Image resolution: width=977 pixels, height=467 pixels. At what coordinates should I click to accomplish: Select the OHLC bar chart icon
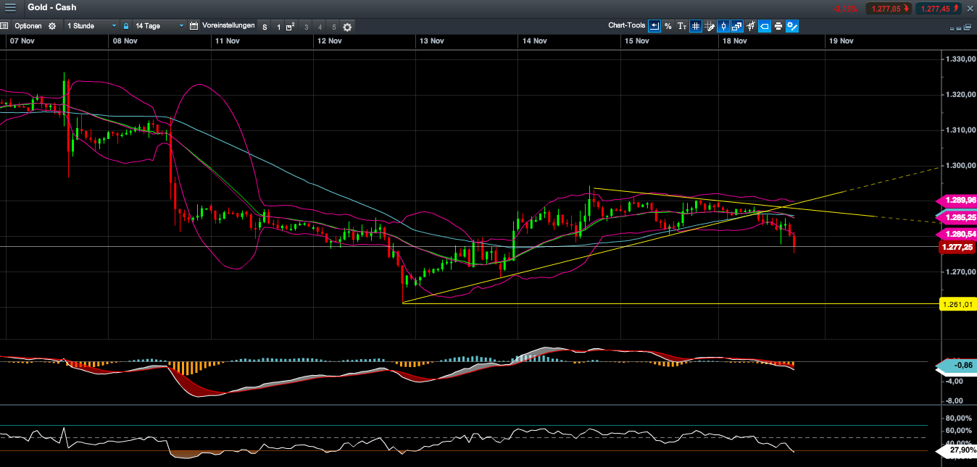click(750, 26)
